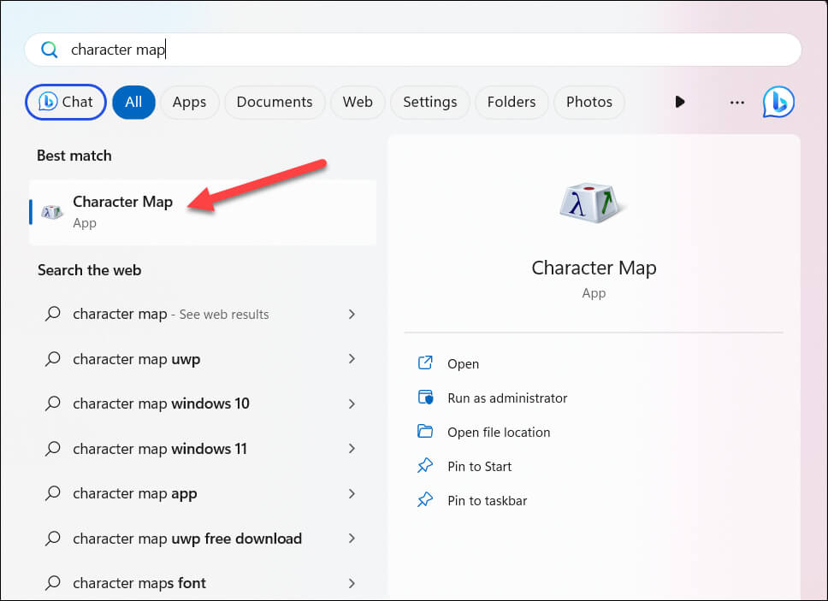Choose Pin to taskbar

pyautogui.click(x=488, y=501)
